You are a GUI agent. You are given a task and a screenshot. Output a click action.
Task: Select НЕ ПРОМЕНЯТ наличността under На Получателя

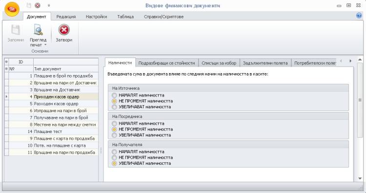click(114, 157)
